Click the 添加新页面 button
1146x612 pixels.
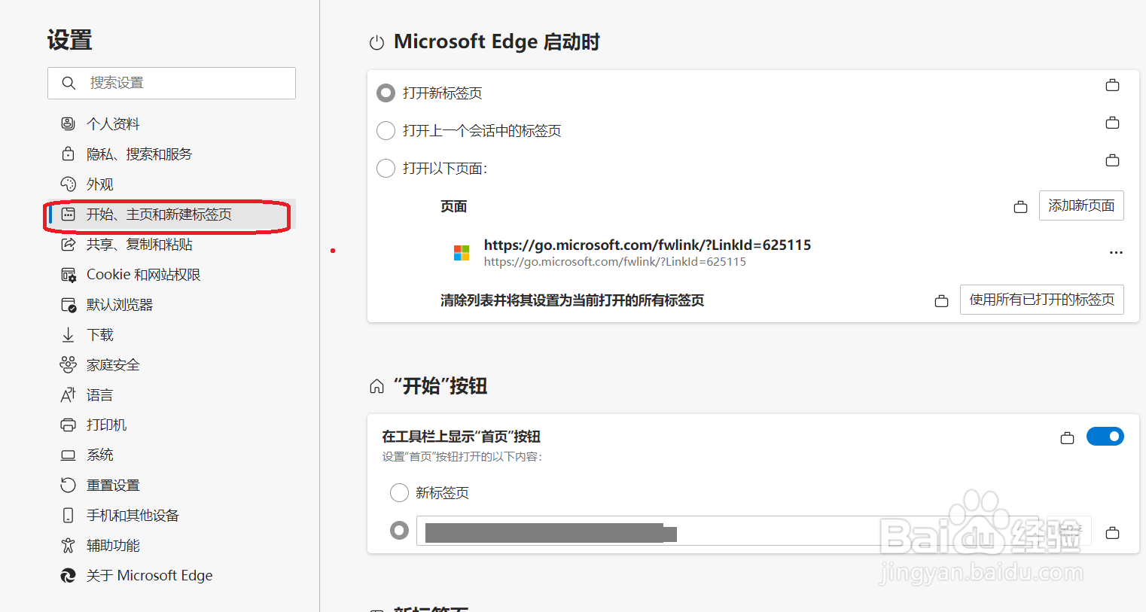(x=1081, y=206)
